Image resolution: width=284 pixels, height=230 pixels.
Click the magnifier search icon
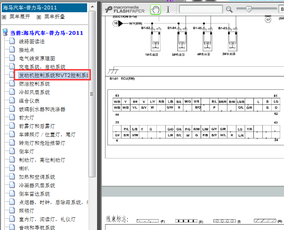(x=229, y=9)
